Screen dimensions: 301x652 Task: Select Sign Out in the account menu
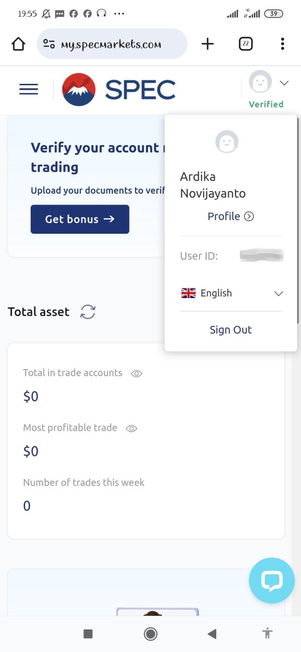click(x=231, y=330)
